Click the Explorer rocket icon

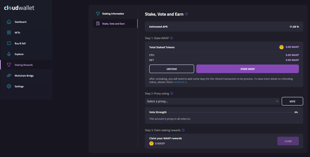tap(9, 54)
